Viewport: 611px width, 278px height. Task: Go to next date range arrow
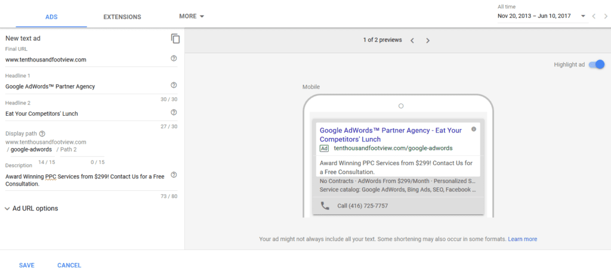pyautogui.click(x=605, y=16)
